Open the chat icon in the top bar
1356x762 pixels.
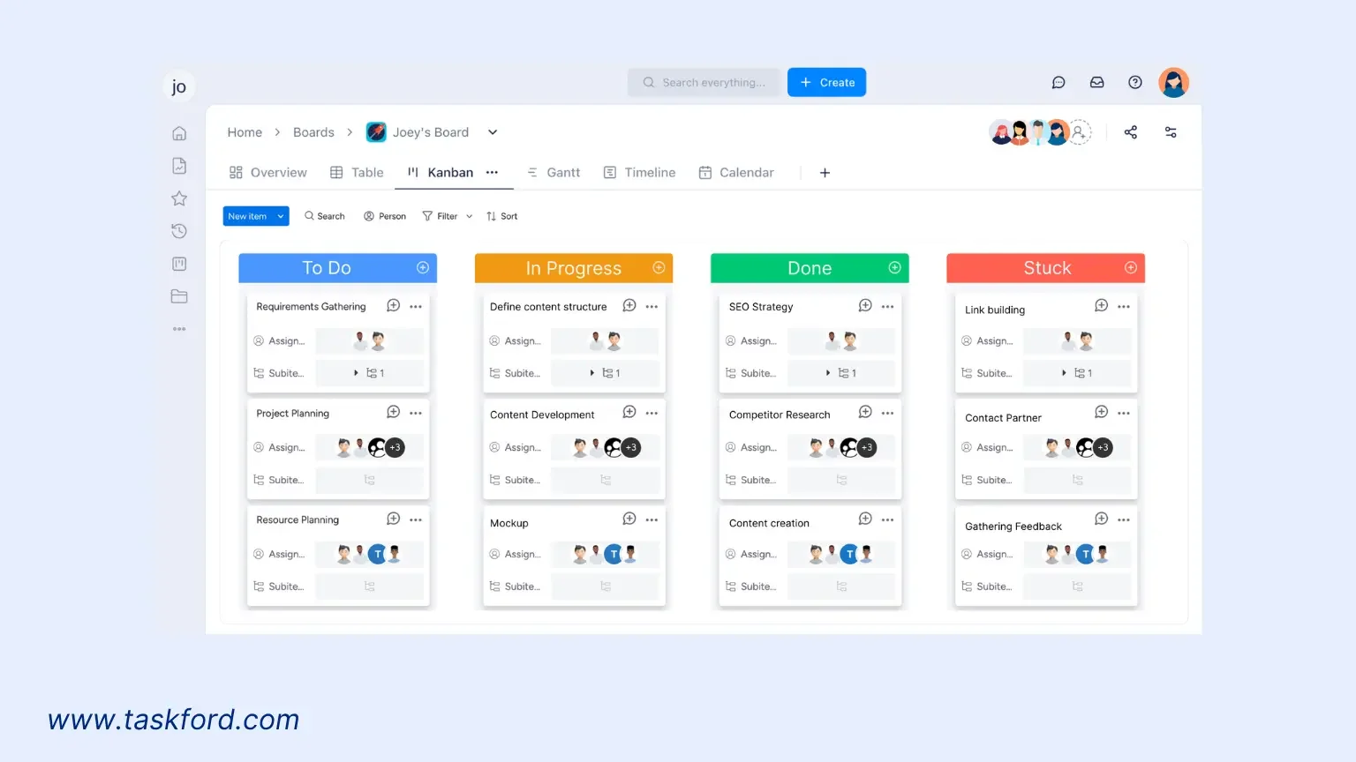1058,82
